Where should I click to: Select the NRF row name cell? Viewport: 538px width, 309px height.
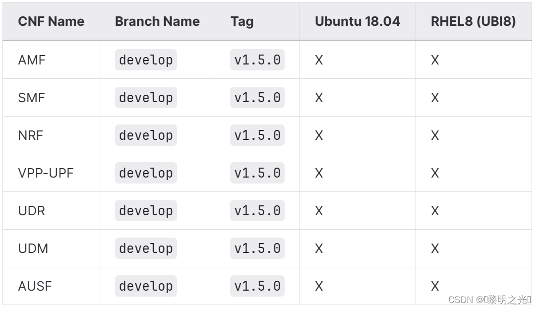(51, 135)
